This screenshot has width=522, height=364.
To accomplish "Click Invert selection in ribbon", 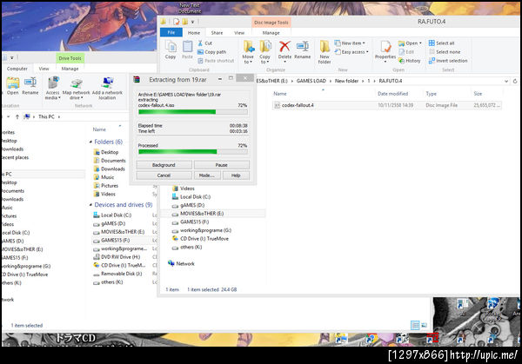I will pyautogui.click(x=448, y=61).
